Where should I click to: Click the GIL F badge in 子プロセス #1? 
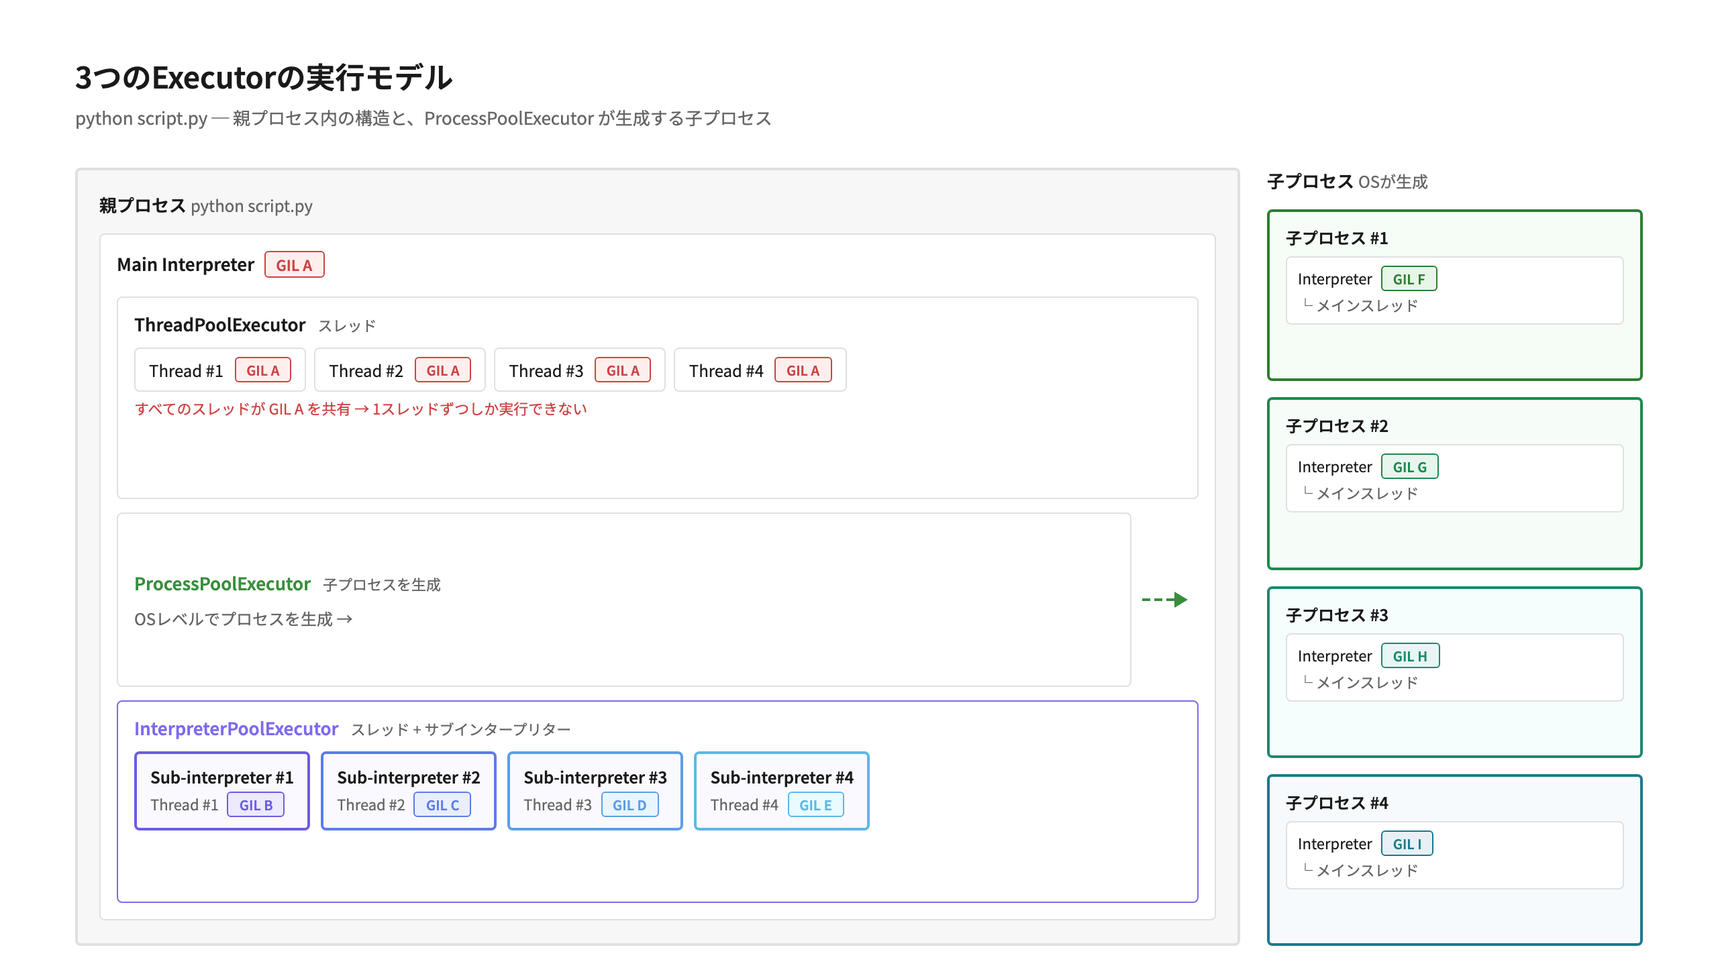click(x=1409, y=279)
